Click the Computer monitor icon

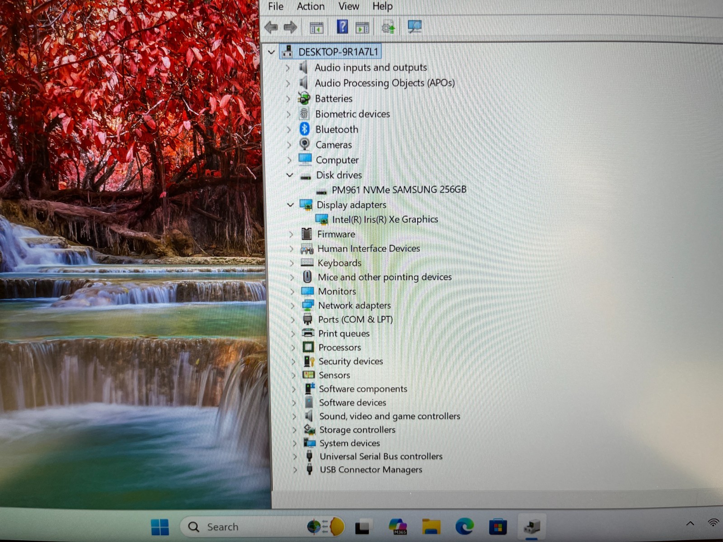click(305, 159)
